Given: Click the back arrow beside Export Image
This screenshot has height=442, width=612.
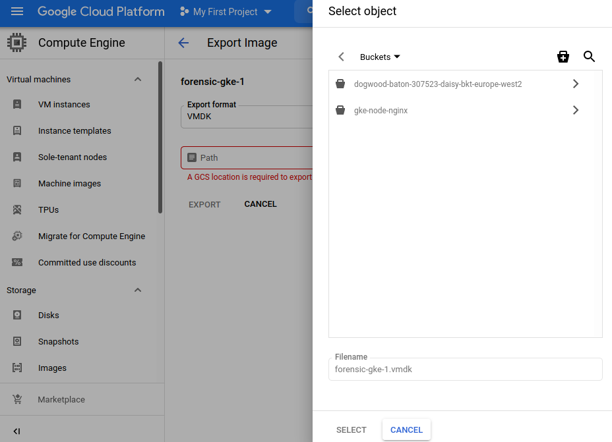Looking at the screenshot, I should (183, 43).
